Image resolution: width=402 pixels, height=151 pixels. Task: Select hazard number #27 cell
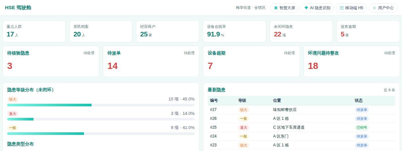click(x=213, y=110)
